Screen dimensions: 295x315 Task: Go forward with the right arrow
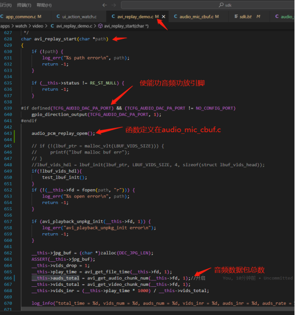pyautogui.click(x=114, y=5)
